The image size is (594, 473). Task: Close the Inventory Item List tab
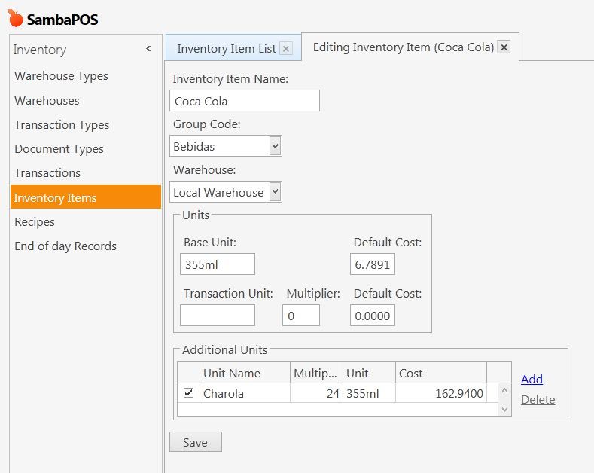point(286,48)
